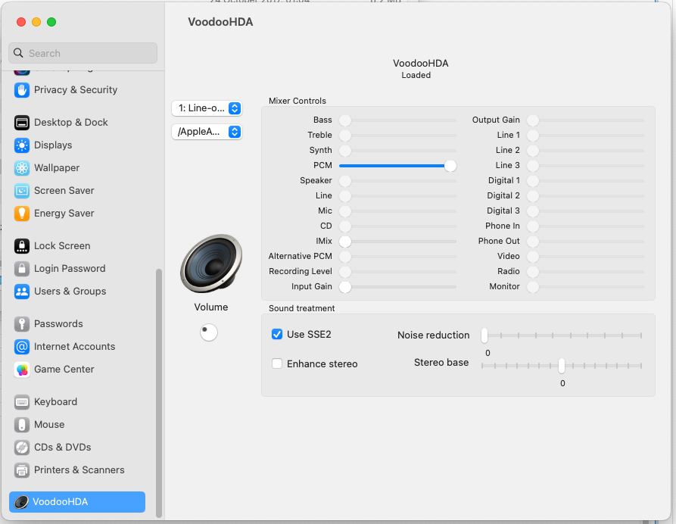The height and width of the screenshot is (524, 676).
Task: Select the Users & Groups icon
Action: tap(21, 292)
